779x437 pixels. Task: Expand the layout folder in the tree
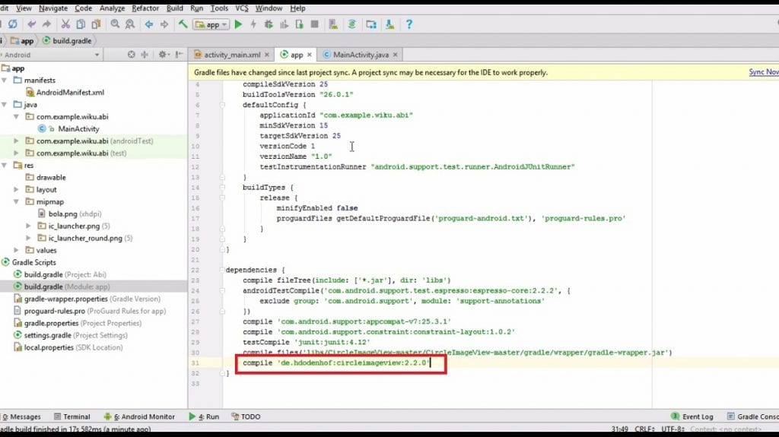[17, 189]
